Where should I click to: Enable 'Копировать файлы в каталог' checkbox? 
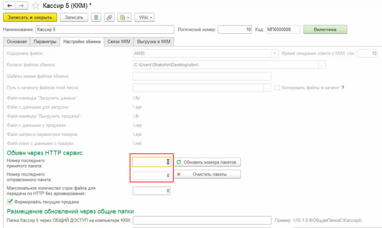[278, 88]
